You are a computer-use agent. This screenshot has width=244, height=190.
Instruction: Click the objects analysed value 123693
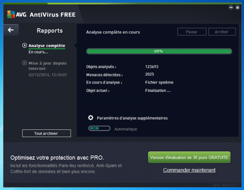coord(152,67)
